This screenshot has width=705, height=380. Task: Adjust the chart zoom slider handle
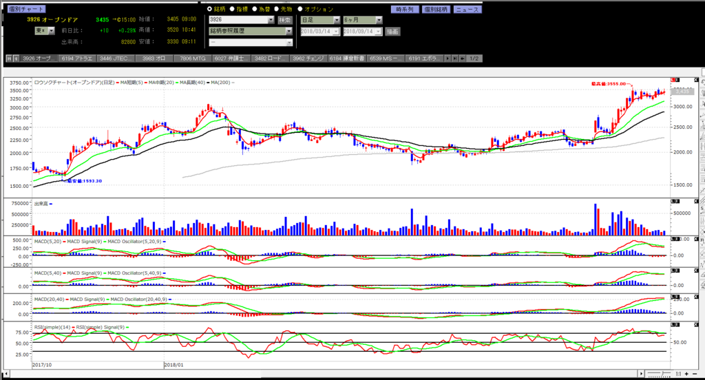[x=664, y=374]
